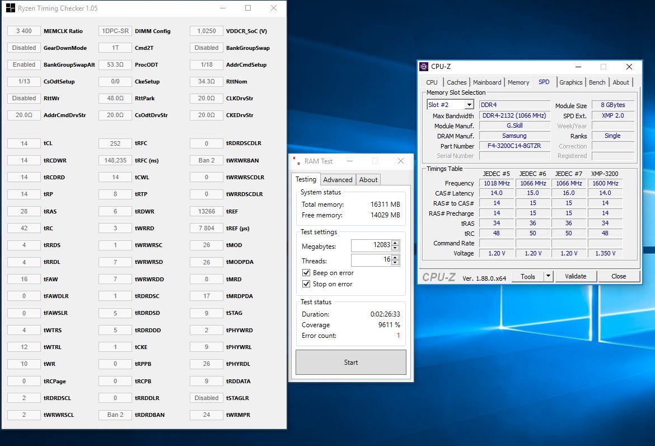This screenshot has height=446, width=655.
Task: Click the tCL value box
Action: [x=24, y=143]
